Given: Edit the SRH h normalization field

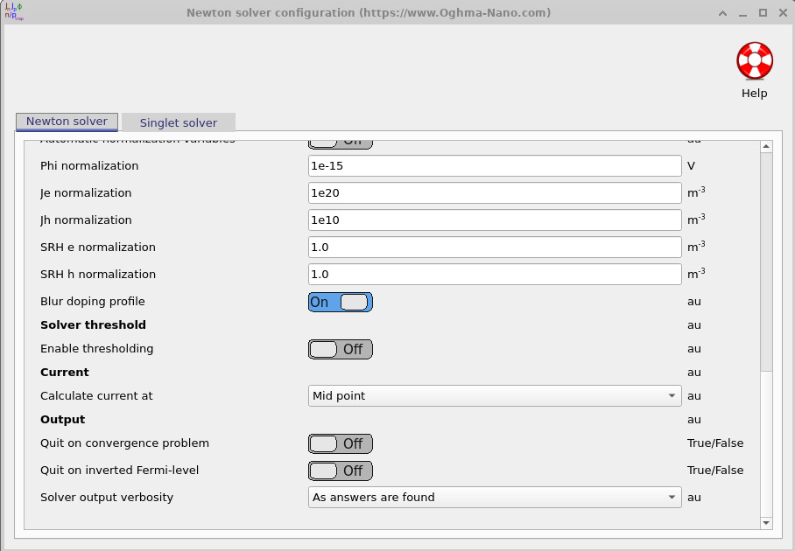Looking at the screenshot, I should point(495,274).
